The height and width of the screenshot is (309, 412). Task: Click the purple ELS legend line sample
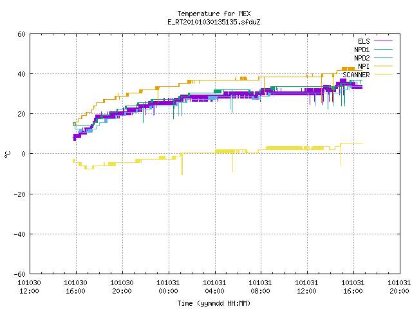[x=383, y=41]
